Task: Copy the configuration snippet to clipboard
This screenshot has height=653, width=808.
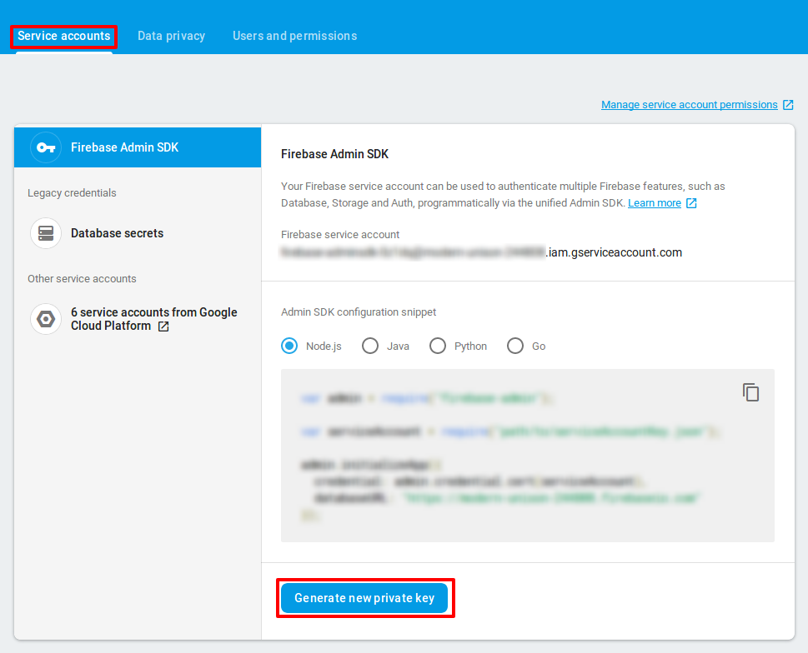Action: pyautogui.click(x=750, y=392)
